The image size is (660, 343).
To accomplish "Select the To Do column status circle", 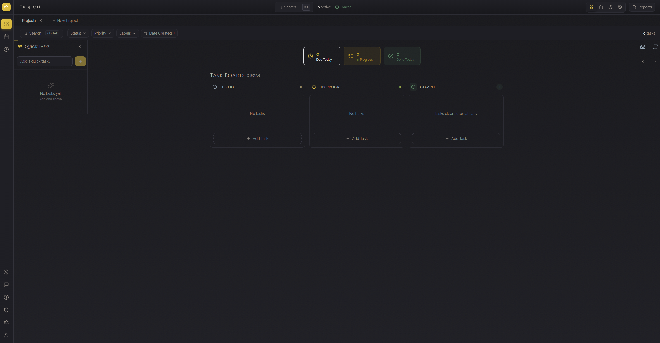I will pos(215,87).
